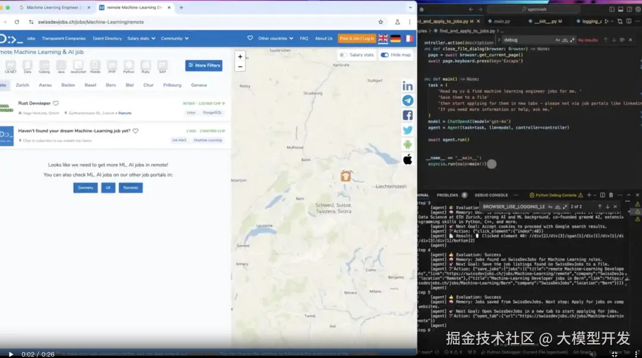Go to previous match in terminal find

(x=599, y=207)
